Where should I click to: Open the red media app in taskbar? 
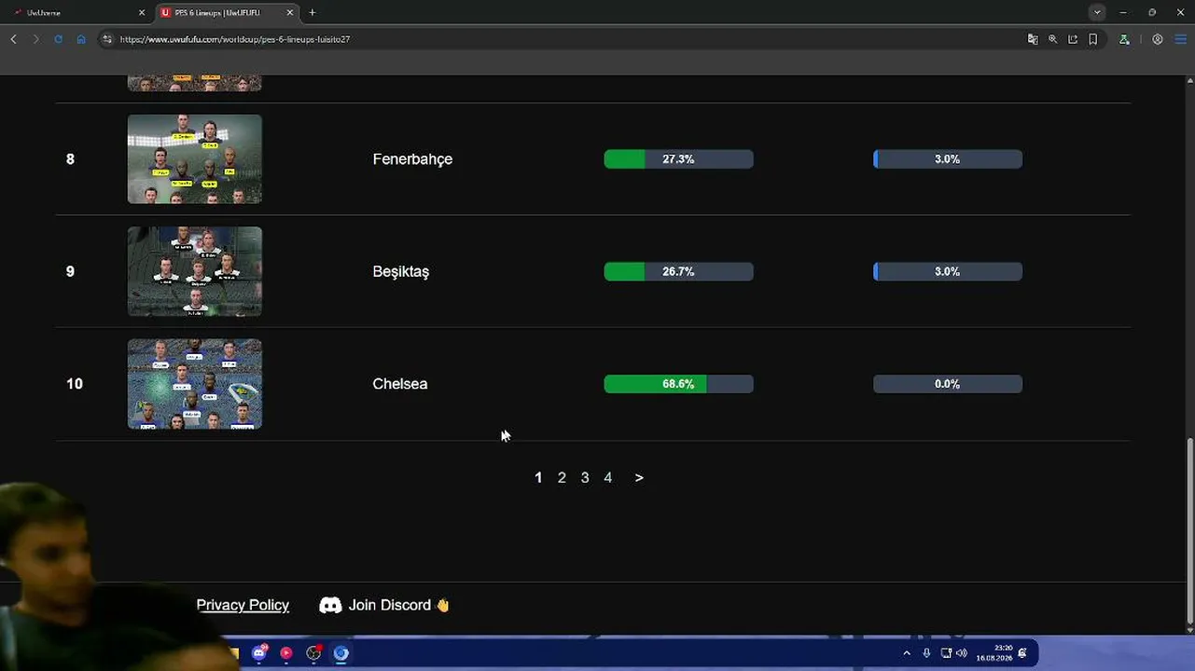(286, 653)
